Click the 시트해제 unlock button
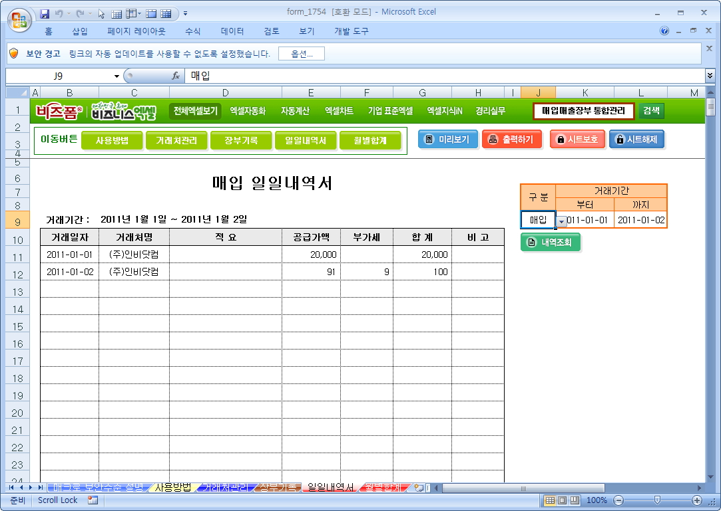The height and width of the screenshot is (511, 721). (x=636, y=140)
